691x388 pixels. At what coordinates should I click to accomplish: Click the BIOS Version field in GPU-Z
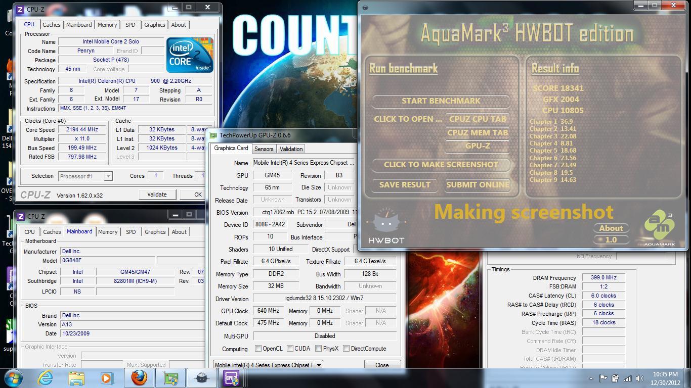pos(306,213)
